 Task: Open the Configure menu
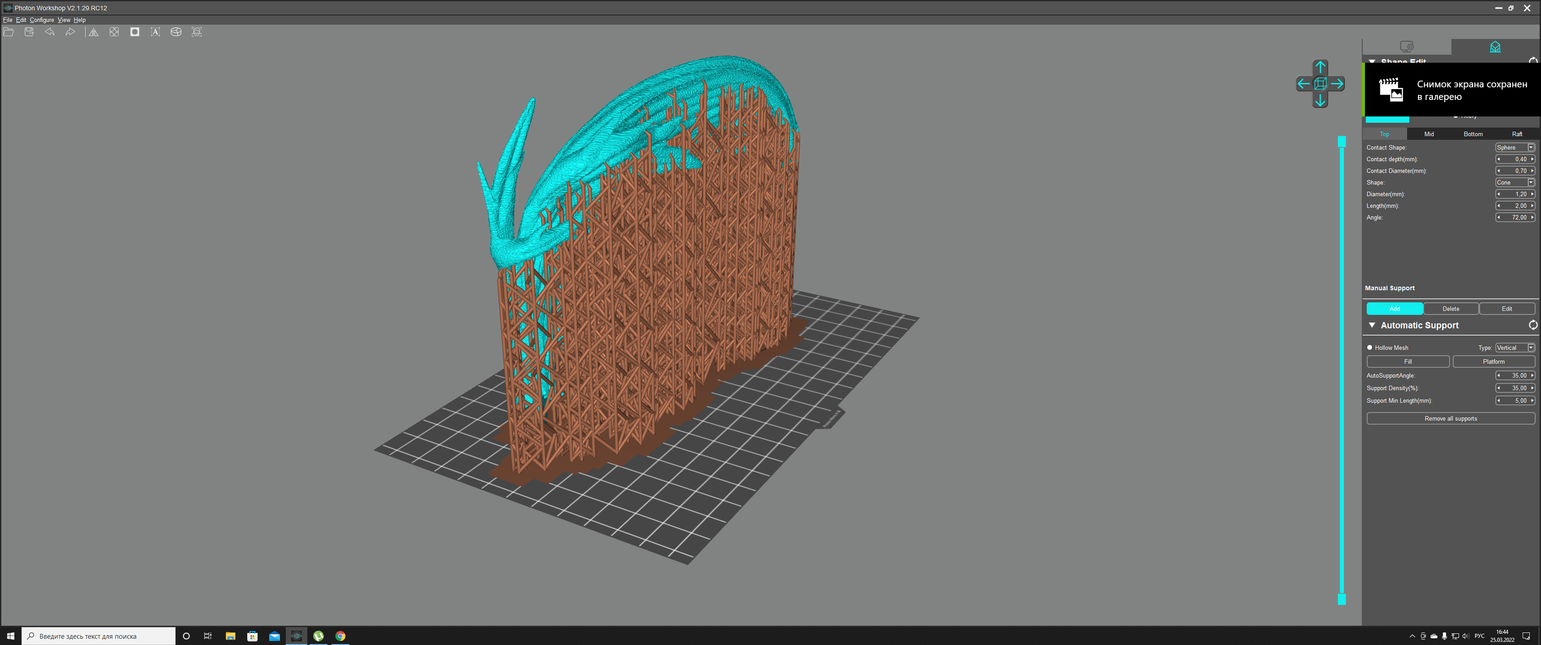point(42,20)
